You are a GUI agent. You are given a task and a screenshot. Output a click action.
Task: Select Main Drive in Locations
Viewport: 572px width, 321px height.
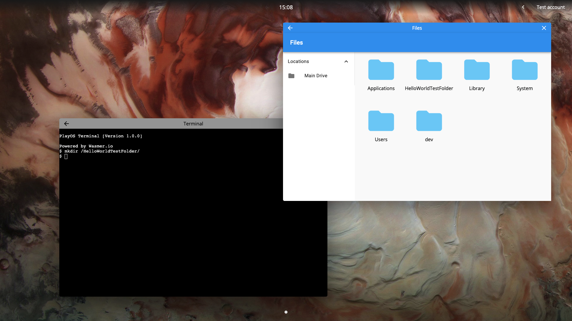click(x=315, y=76)
